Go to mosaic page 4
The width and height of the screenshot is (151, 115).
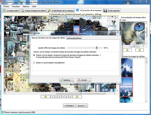(x=63, y=97)
